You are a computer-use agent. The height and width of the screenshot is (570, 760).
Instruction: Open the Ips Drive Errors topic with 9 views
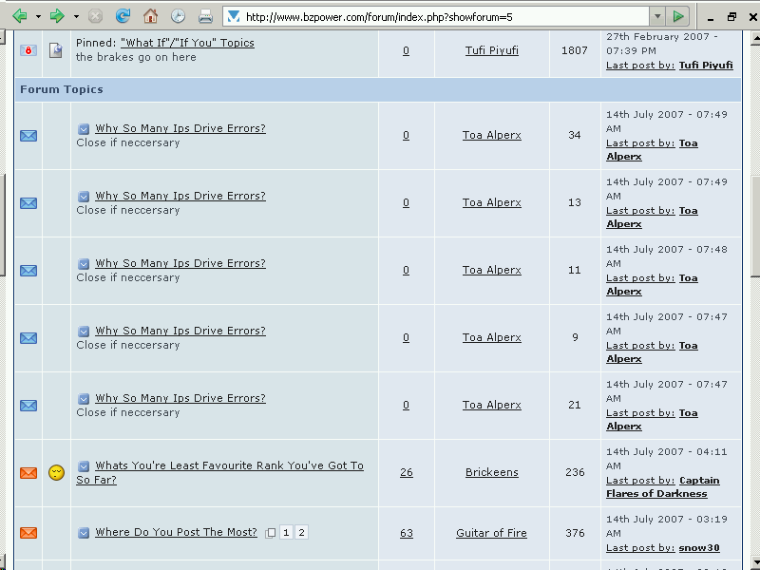click(x=180, y=330)
